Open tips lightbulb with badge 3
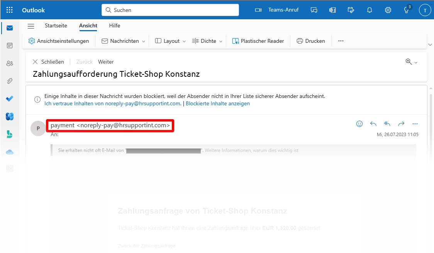Screen dimensions: 434x253 tap(407, 10)
